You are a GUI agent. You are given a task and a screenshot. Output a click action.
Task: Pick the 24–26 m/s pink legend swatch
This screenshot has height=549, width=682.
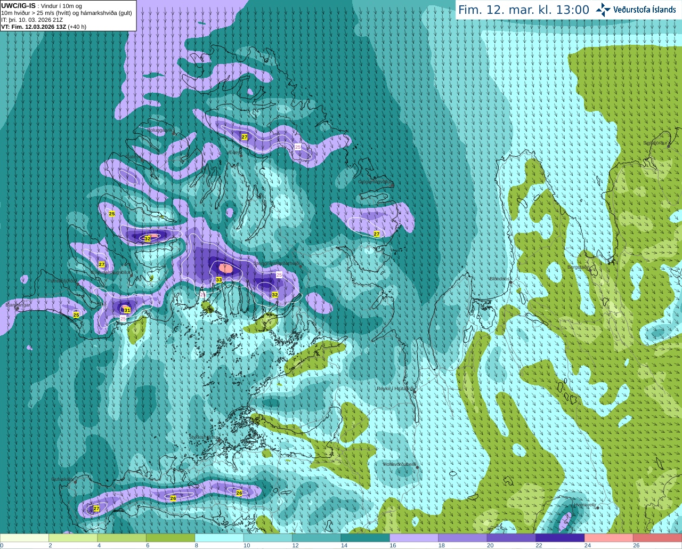pos(609,538)
